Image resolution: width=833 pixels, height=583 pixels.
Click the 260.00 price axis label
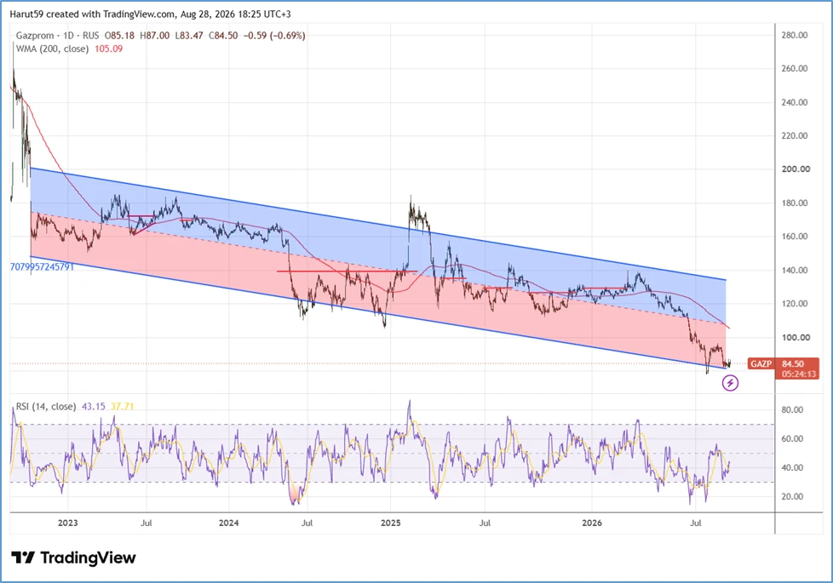794,68
